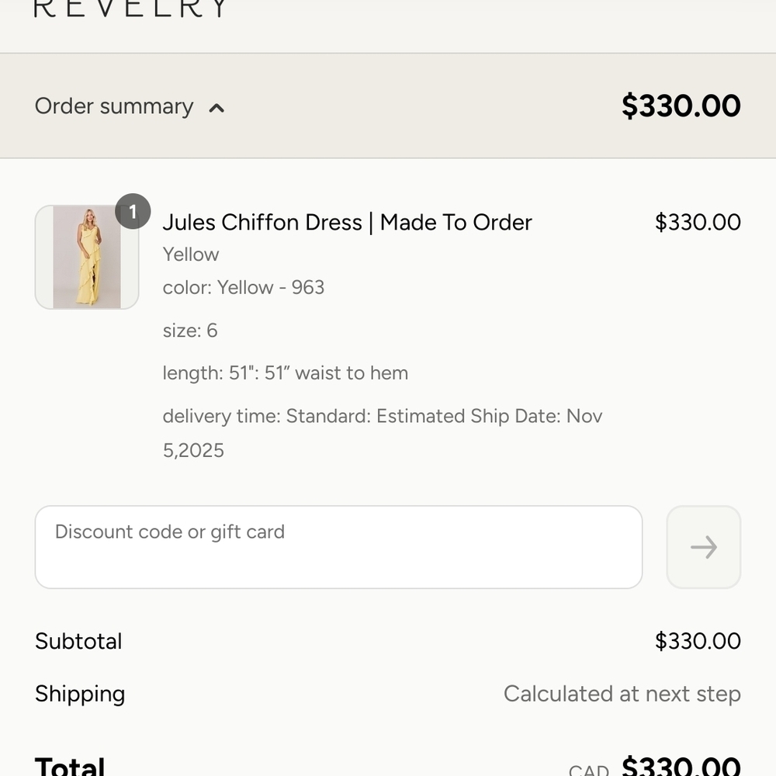
Task: Click the Order summary label
Action: [114, 106]
